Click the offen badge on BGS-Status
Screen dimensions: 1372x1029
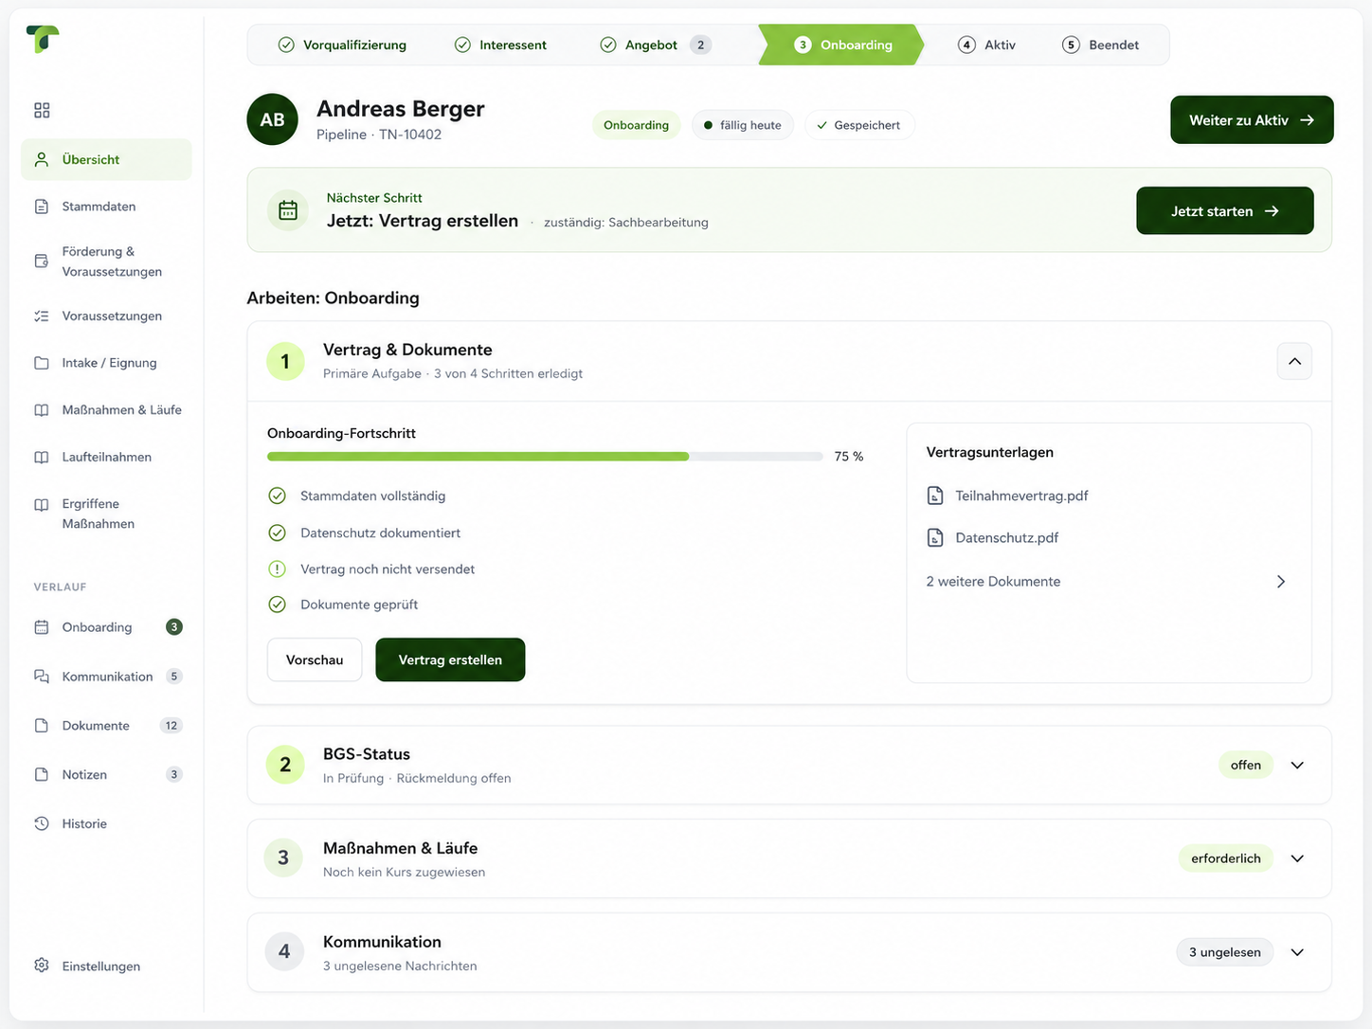coord(1245,766)
